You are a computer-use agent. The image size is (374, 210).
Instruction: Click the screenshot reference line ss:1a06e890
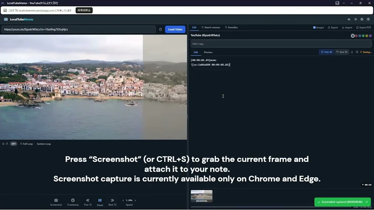pos(210,65)
